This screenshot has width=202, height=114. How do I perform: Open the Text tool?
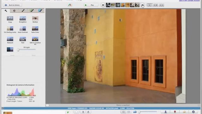click(23, 40)
